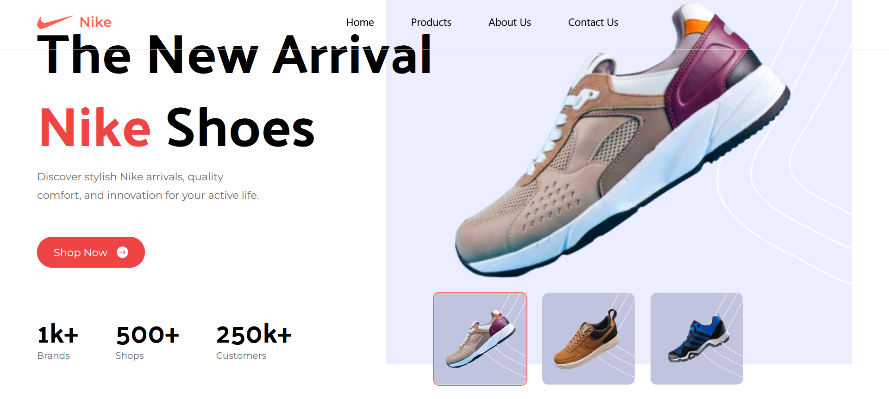Click the Customers label under 250k+

241,356
